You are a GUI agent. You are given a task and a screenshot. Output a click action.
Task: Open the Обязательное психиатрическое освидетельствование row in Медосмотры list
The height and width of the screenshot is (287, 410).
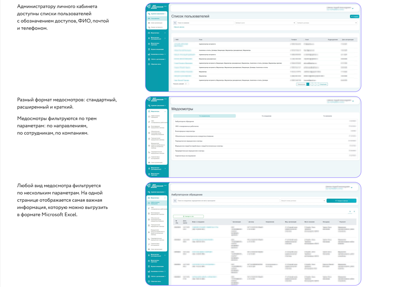[266, 136]
